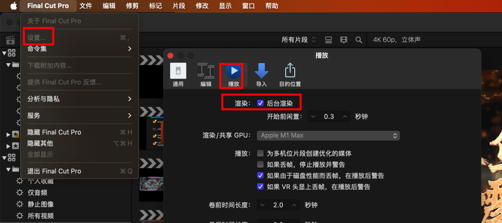
Task: Decrease 开始前闲置 value with down arrow
Action: [313, 117]
